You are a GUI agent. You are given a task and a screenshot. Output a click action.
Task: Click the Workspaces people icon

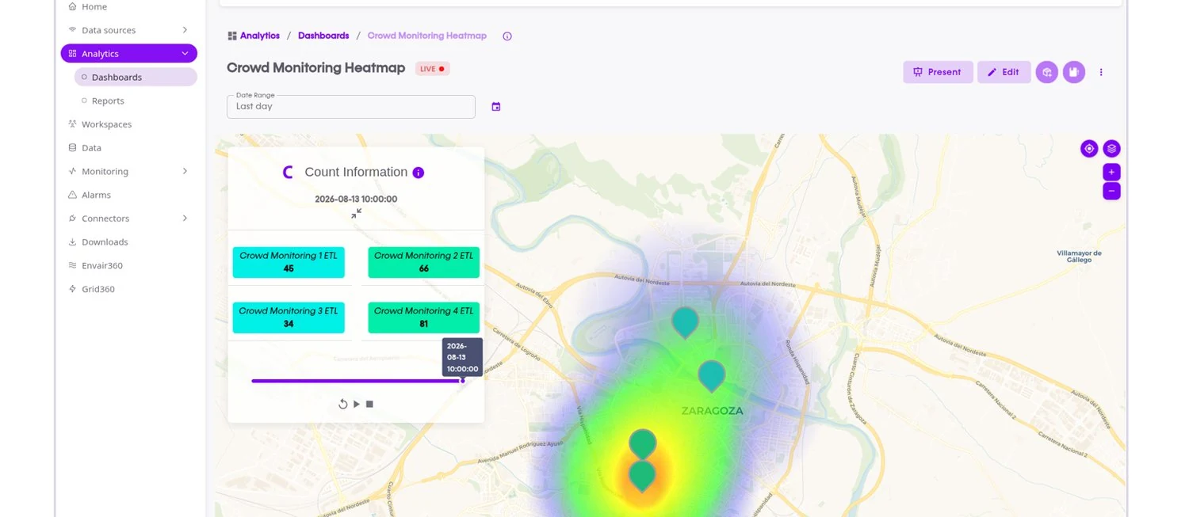tap(73, 124)
